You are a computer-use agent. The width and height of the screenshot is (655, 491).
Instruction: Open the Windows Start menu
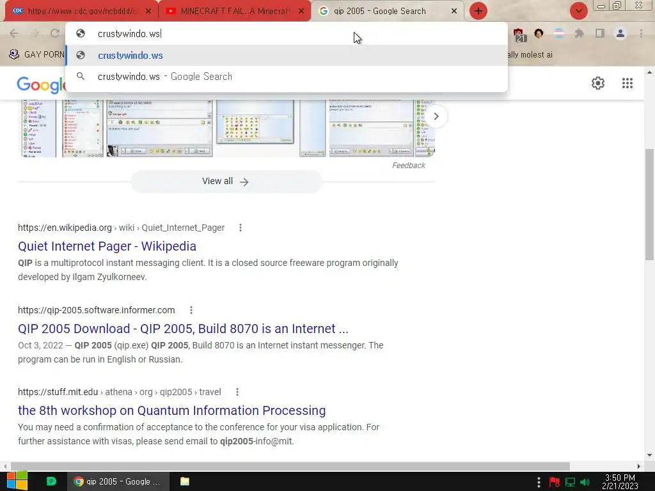tap(17, 481)
